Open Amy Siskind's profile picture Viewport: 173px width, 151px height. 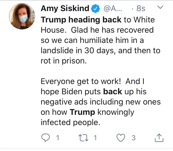[x=22, y=16]
